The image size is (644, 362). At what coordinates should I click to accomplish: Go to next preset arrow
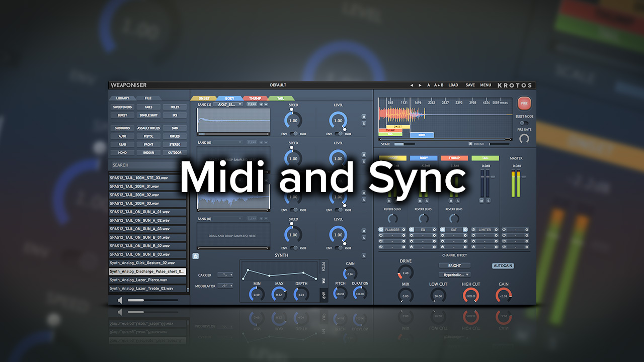tap(420, 85)
